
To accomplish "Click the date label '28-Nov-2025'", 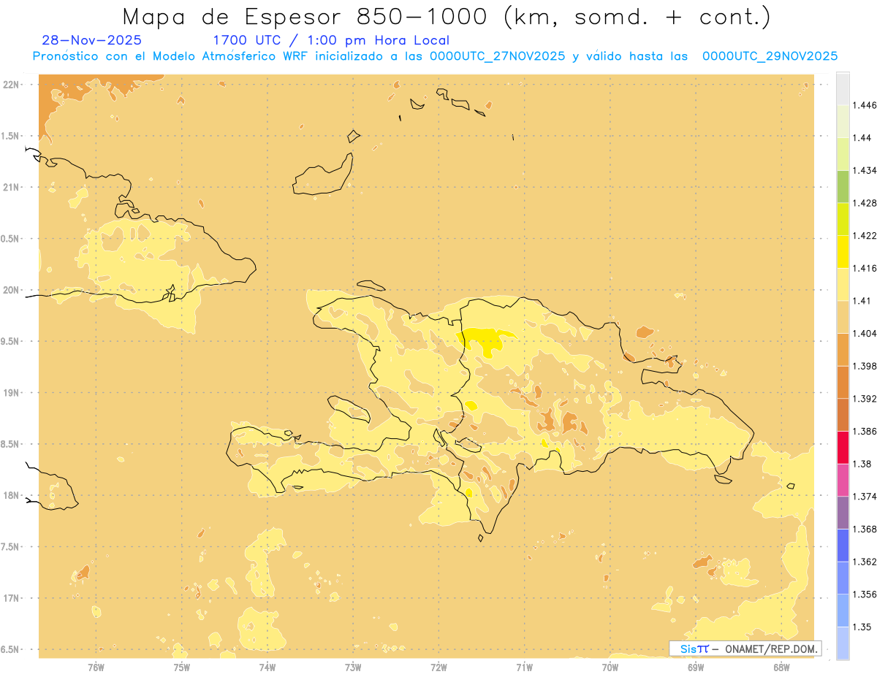I will click(92, 41).
